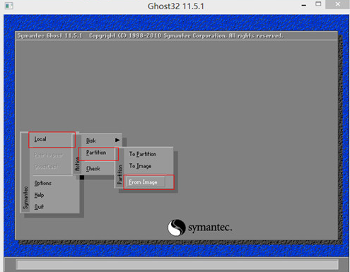
Task: Close the Ghost32 11.5.1 window
Action: (337, 4)
